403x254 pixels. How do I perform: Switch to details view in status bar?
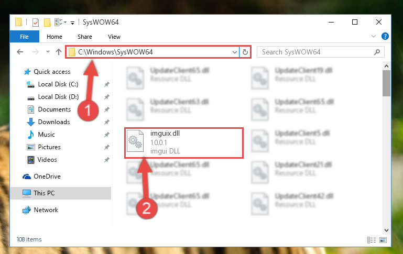coord(372,240)
